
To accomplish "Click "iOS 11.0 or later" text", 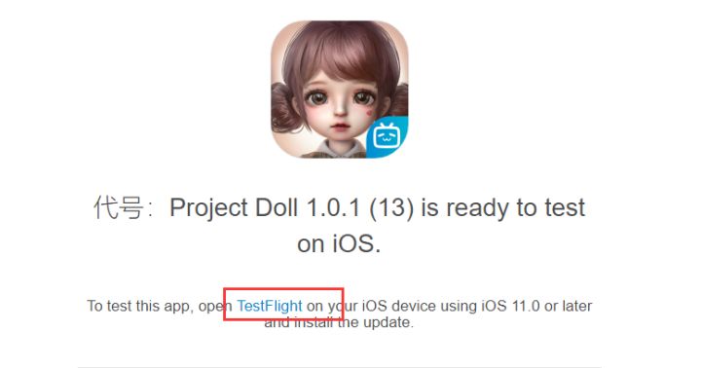I will coord(536,306).
